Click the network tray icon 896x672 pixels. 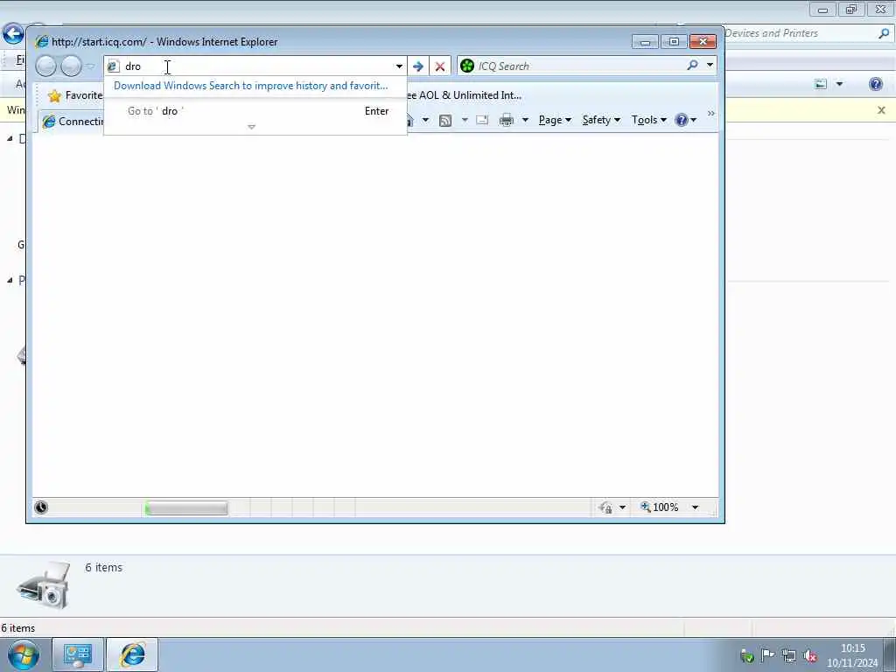(x=788, y=654)
